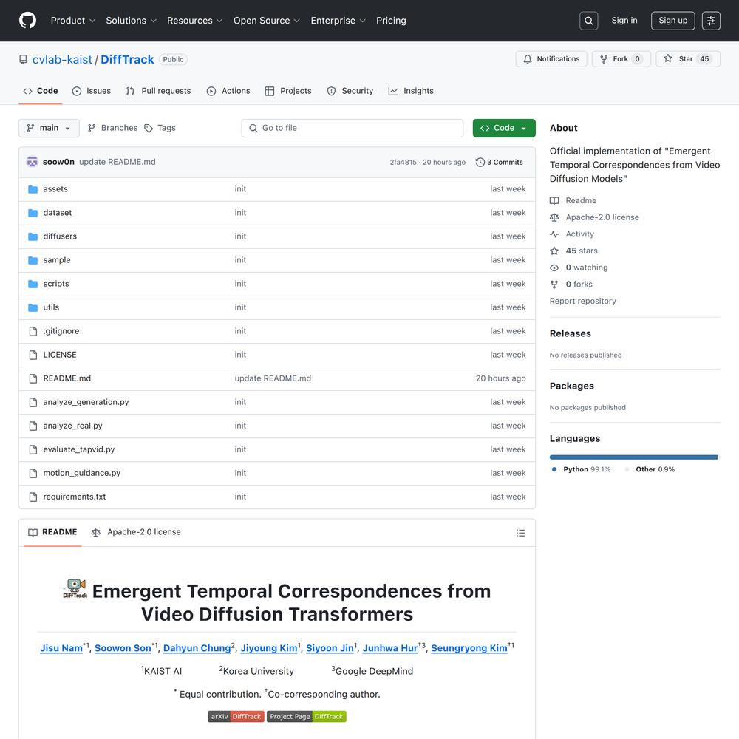Open the main branch selector dropdown
Image resolution: width=739 pixels, height=739 pixels.
pos(49,128)
